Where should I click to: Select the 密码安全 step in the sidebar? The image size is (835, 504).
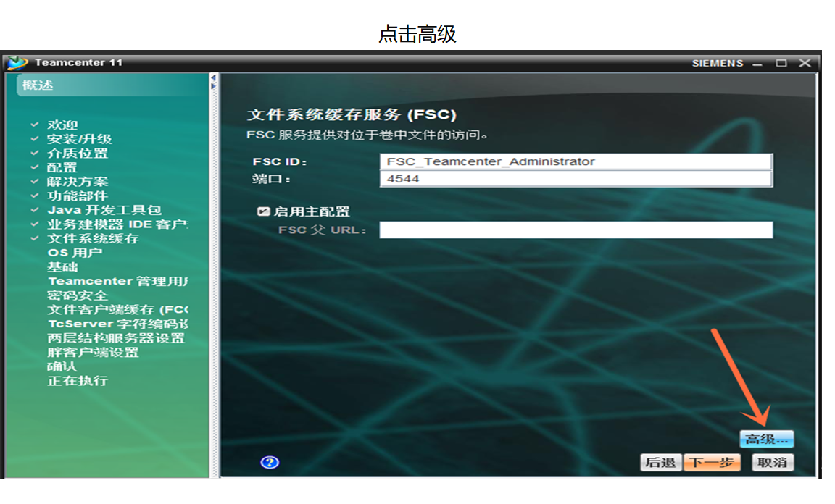[78, 295]
